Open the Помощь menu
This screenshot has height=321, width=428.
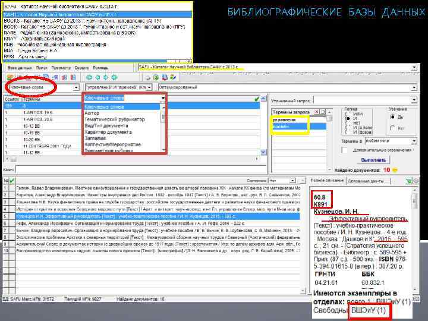pyautogui.click(x=100, y=68)
